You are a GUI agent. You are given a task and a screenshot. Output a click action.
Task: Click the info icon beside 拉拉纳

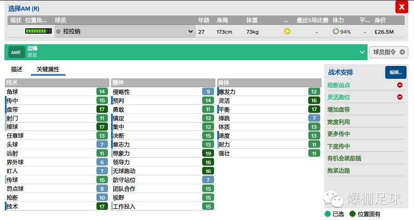coord(58,31)
